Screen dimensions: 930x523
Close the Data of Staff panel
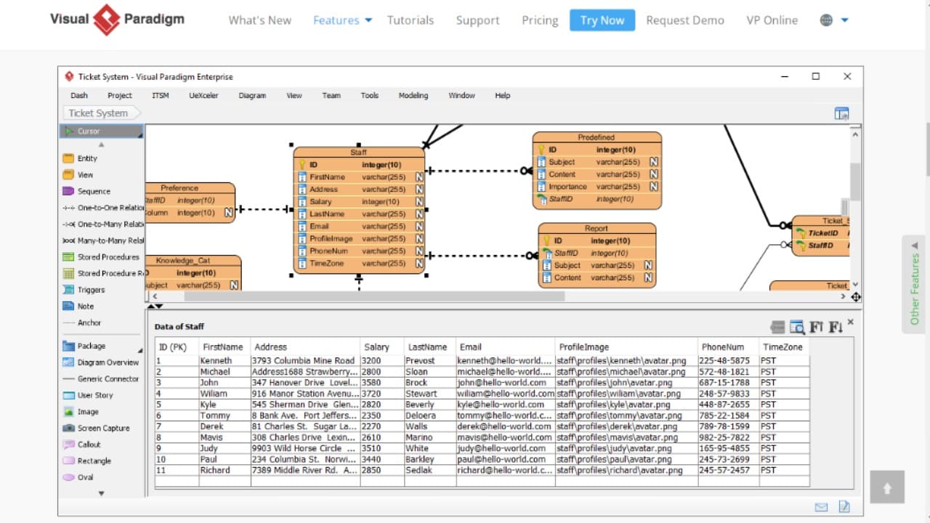click(x=851, y=322)
